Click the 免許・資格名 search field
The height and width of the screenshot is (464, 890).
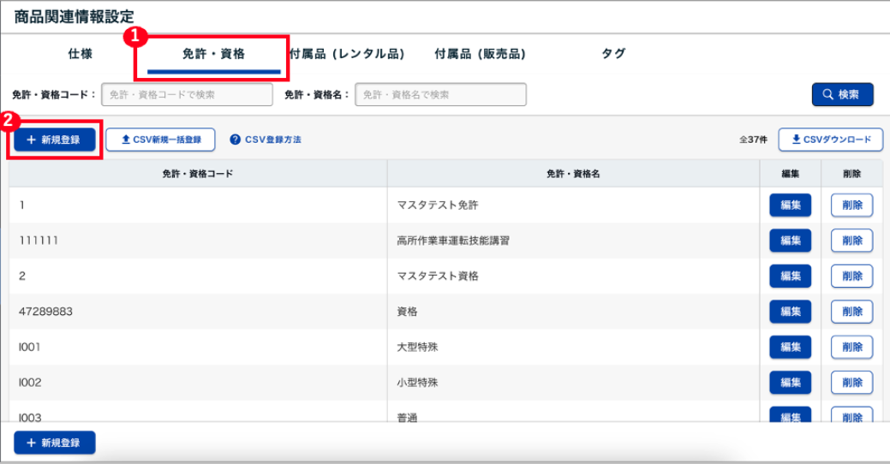[440, 94]
